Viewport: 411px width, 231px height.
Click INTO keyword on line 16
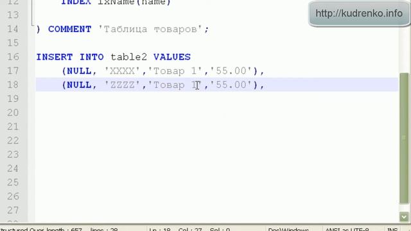tap(91, 57)
